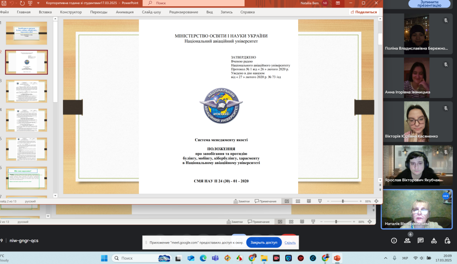
Task: Open the meeting details info icon
Action: (394, 240)
